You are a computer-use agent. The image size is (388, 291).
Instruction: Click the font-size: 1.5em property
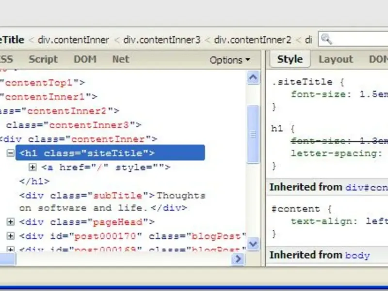339,94
